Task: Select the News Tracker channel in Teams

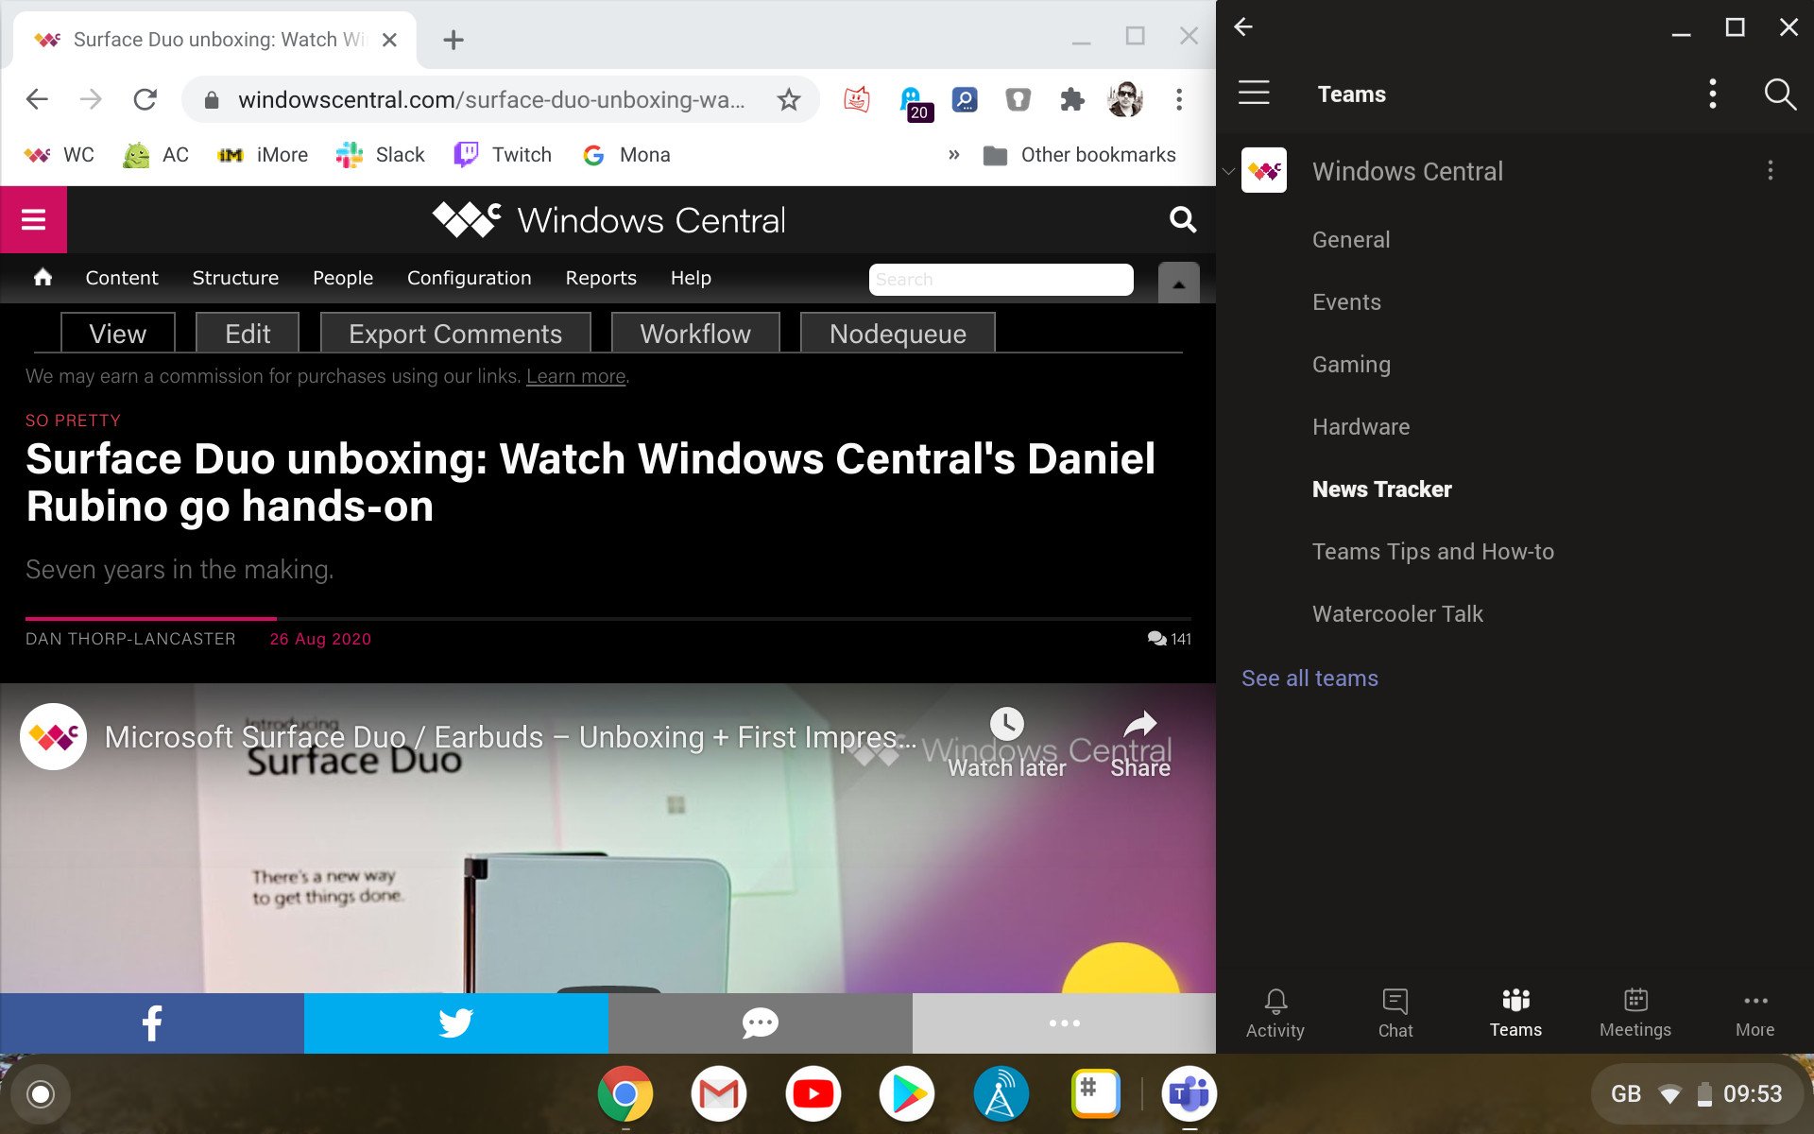Action: [1381, 488]
